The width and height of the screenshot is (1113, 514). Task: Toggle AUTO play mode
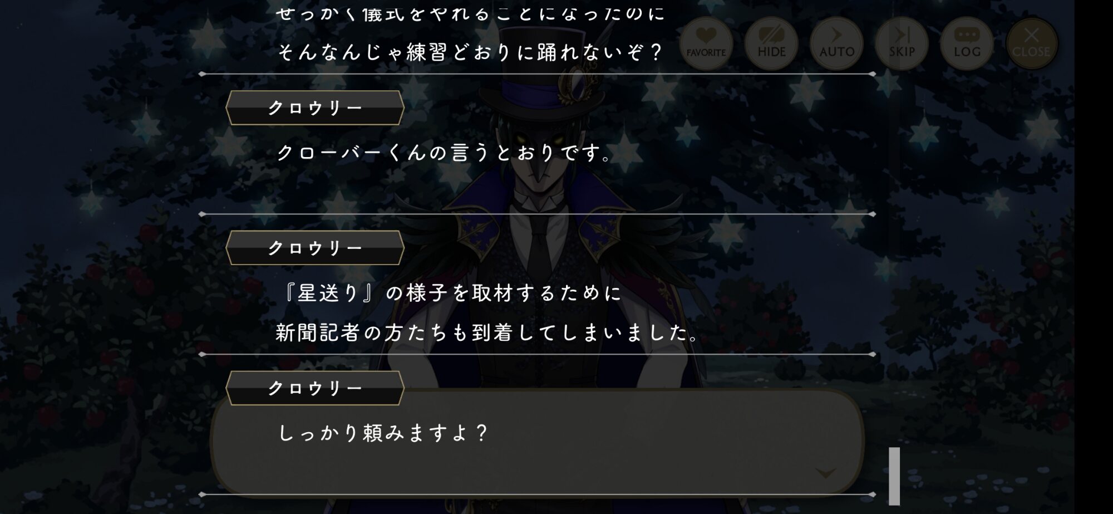[836, 43]
